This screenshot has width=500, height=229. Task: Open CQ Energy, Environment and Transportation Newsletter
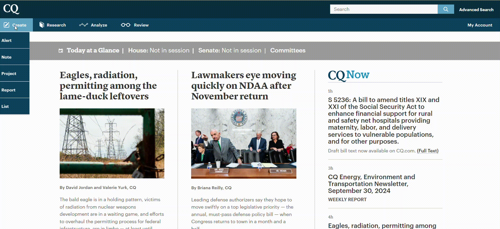[x=371, y=184]
